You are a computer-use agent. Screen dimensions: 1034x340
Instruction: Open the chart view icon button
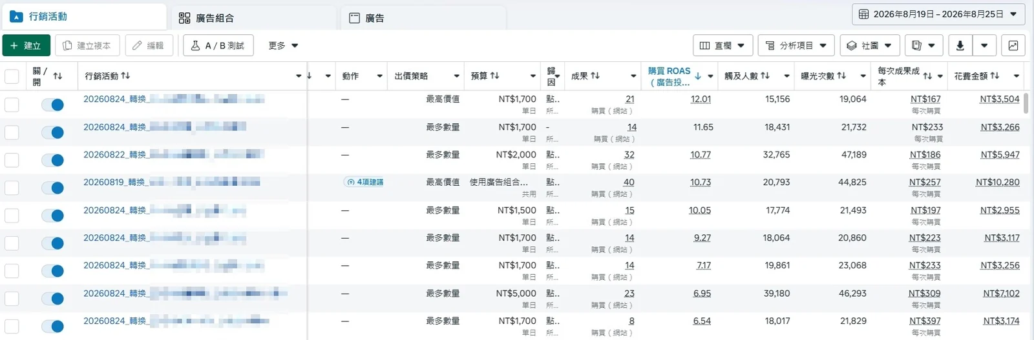tap(1013, 46)
